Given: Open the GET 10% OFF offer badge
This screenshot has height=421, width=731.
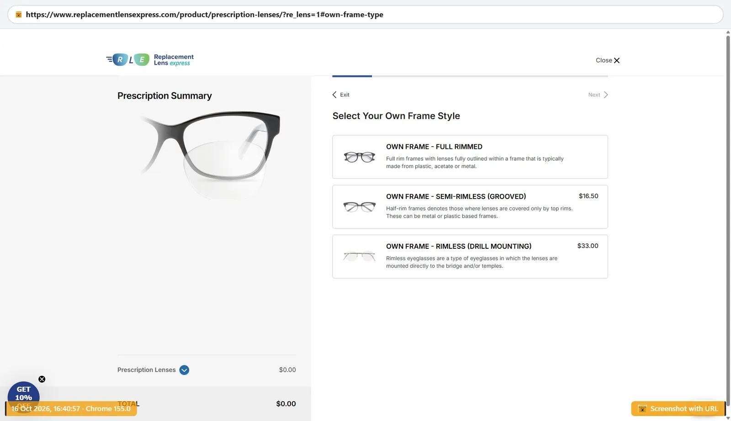Looking at the screenshot, I should (x=23, y=395).
